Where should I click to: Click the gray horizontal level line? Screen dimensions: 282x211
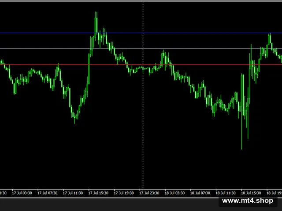point(141,48)
